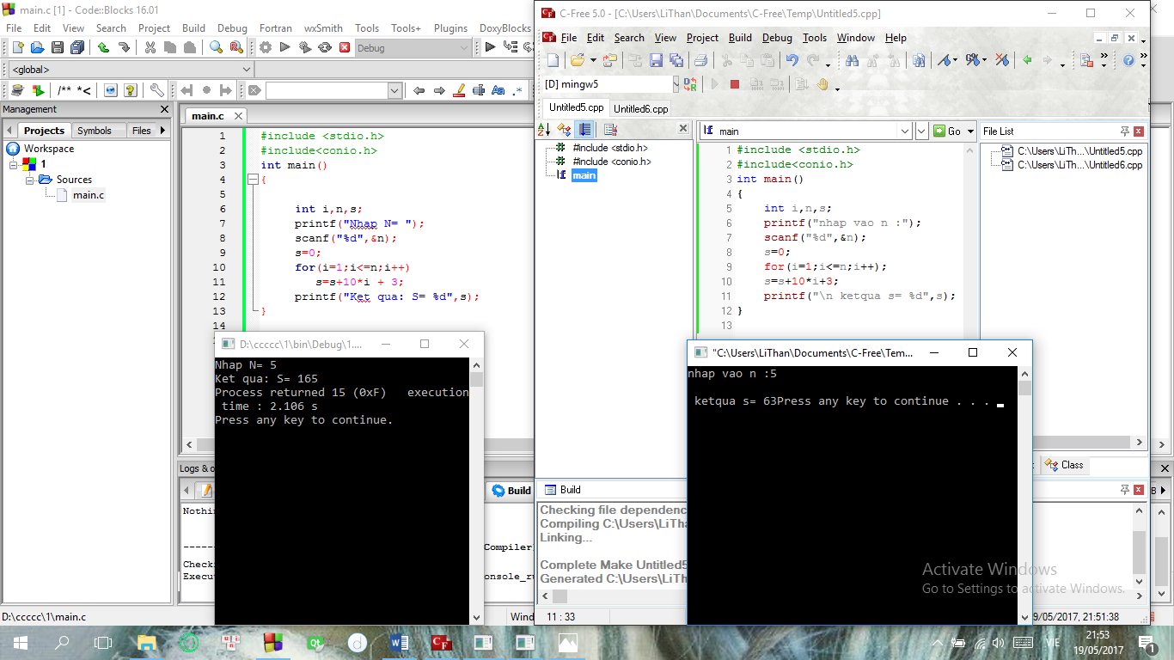Open the mingw5 compiler dropdown
The image size is (1174, 660).
(x=674, y=84)
